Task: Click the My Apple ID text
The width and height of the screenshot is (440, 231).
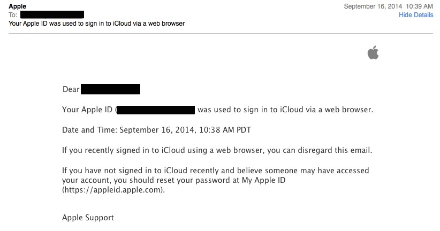Action: point(263,180)
